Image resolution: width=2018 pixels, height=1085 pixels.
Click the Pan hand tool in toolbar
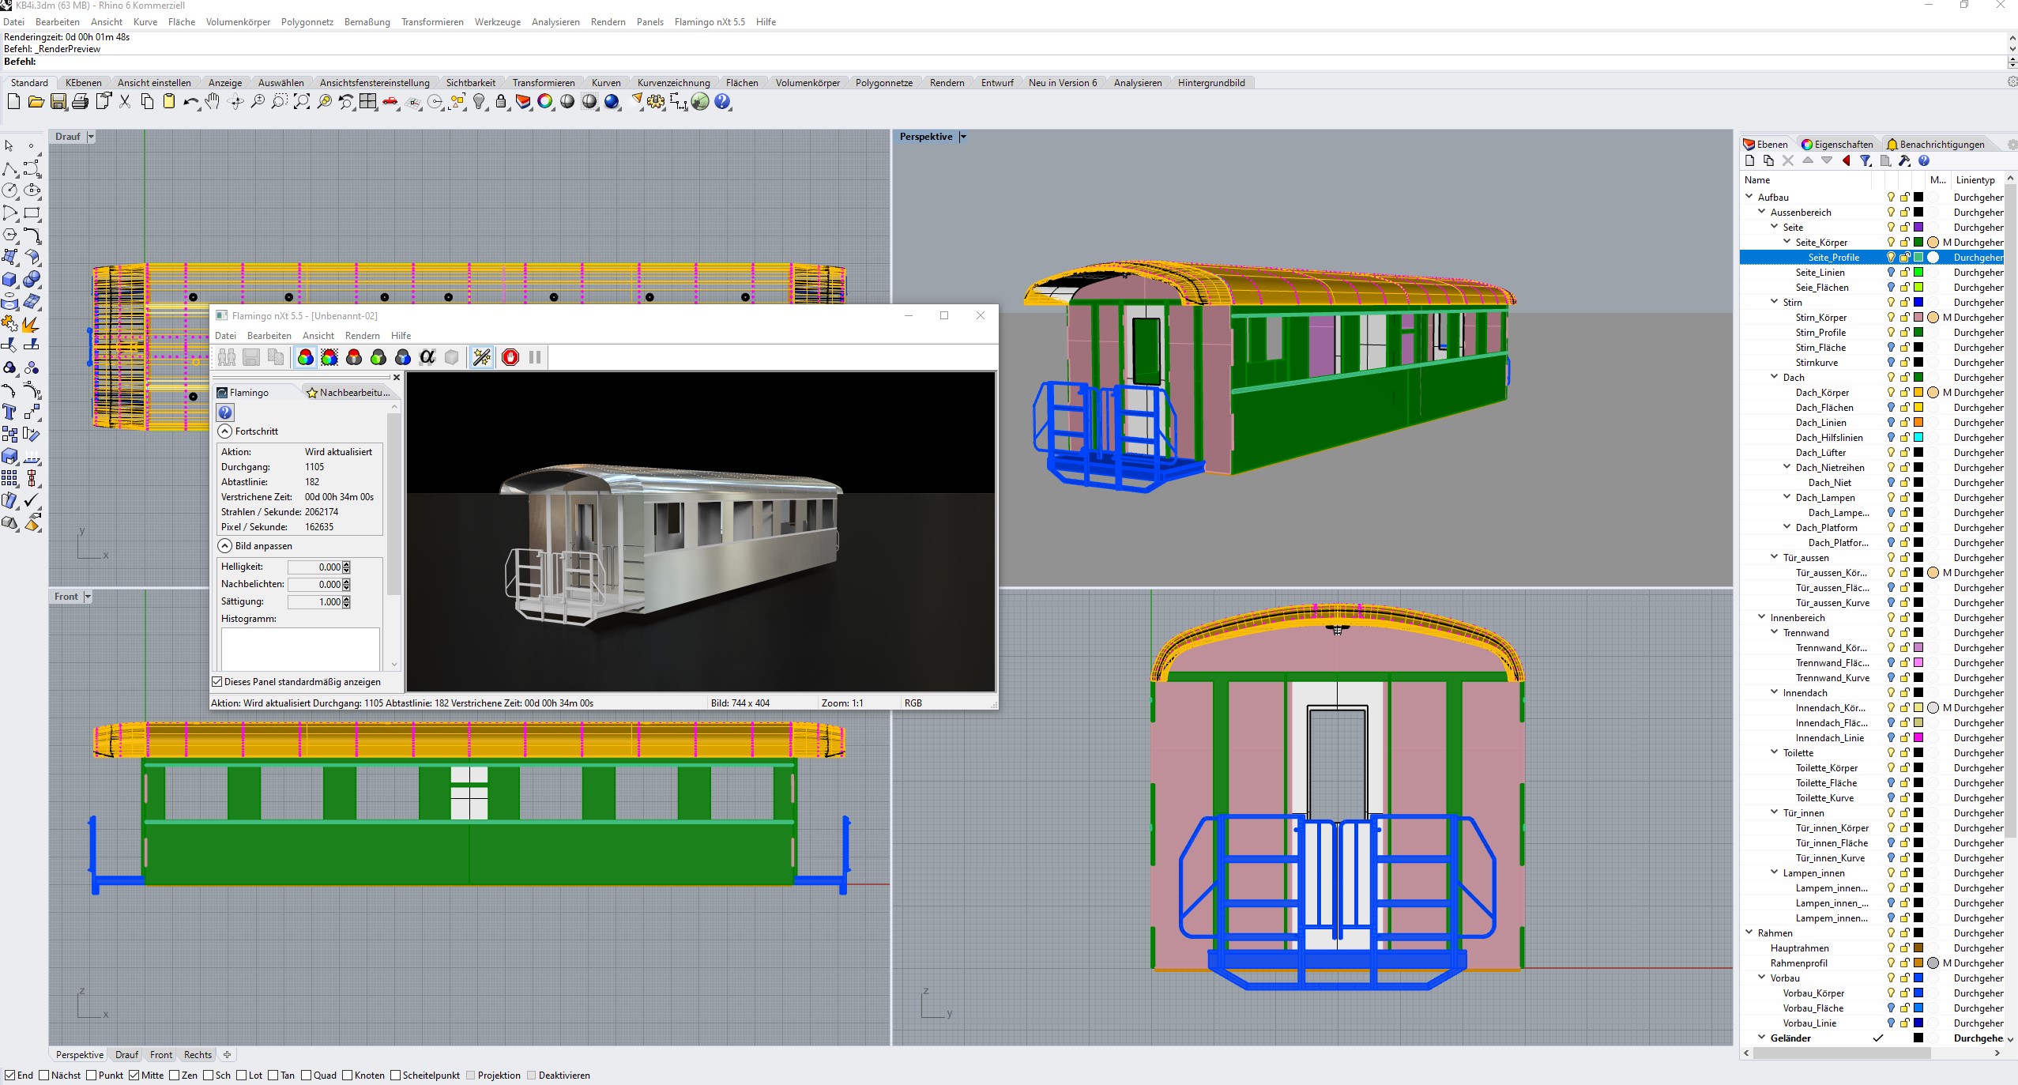tap(213, 102)
